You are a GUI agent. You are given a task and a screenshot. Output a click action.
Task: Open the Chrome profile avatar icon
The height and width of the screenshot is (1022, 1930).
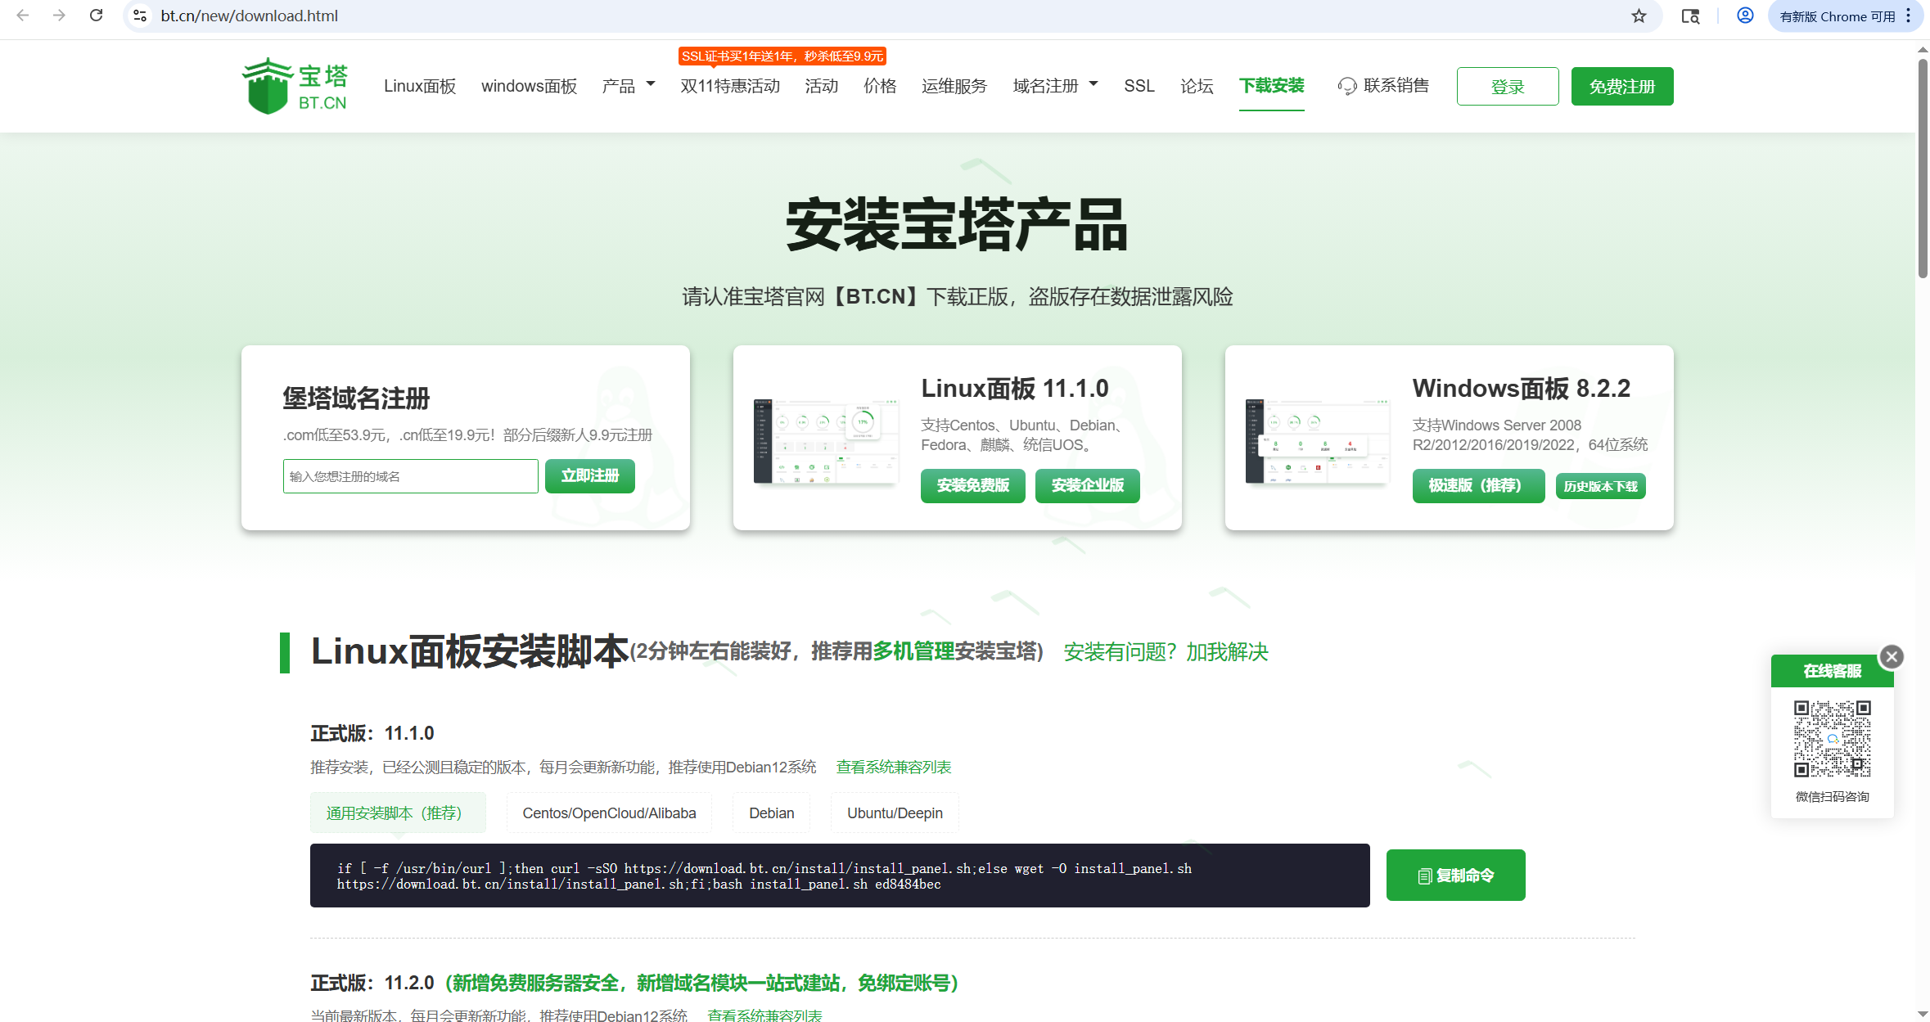click(x=1745, y=16)
